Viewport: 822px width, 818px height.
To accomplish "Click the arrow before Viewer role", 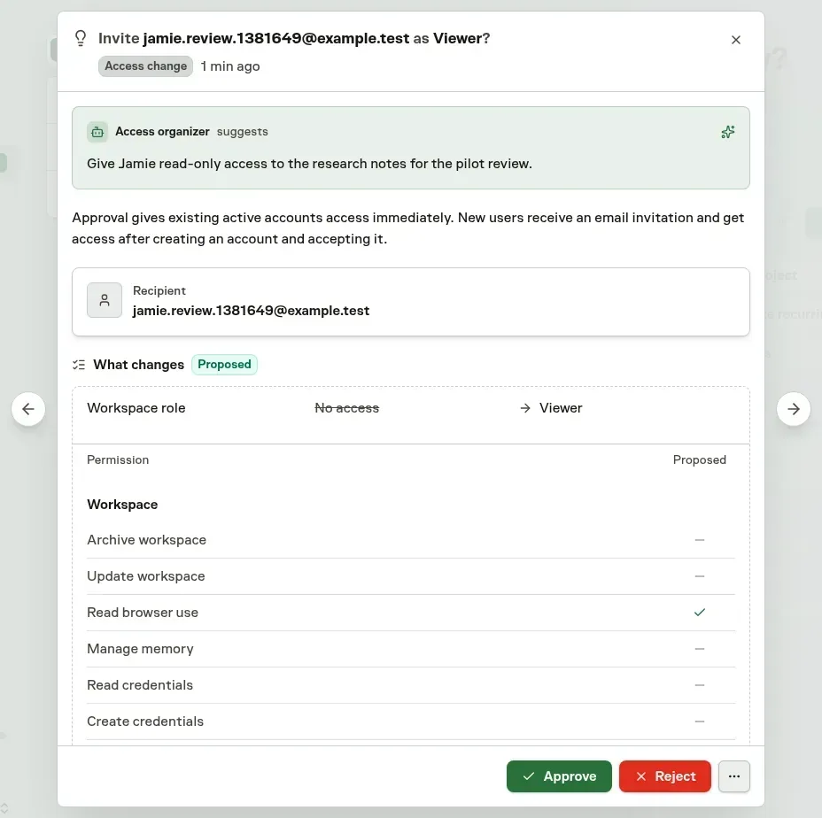I will [x=524, y=408].
